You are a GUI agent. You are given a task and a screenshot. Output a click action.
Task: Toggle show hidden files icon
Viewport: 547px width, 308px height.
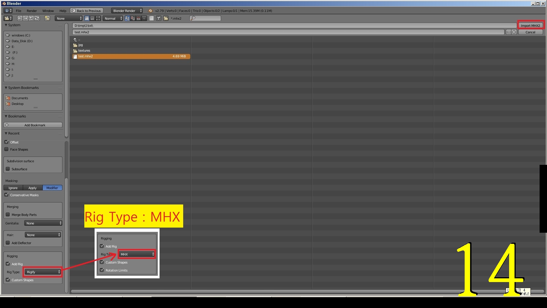(152, 18)
